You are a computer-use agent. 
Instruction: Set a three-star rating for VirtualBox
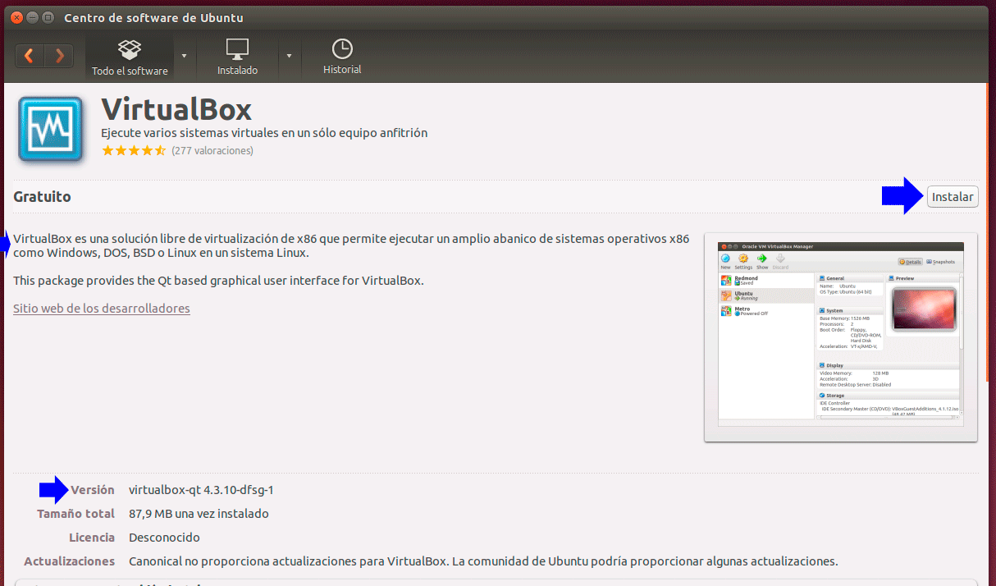(134, 151)
